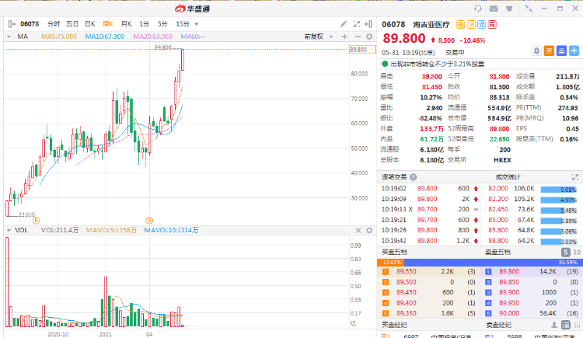Switch broker queue to person view

554,325
